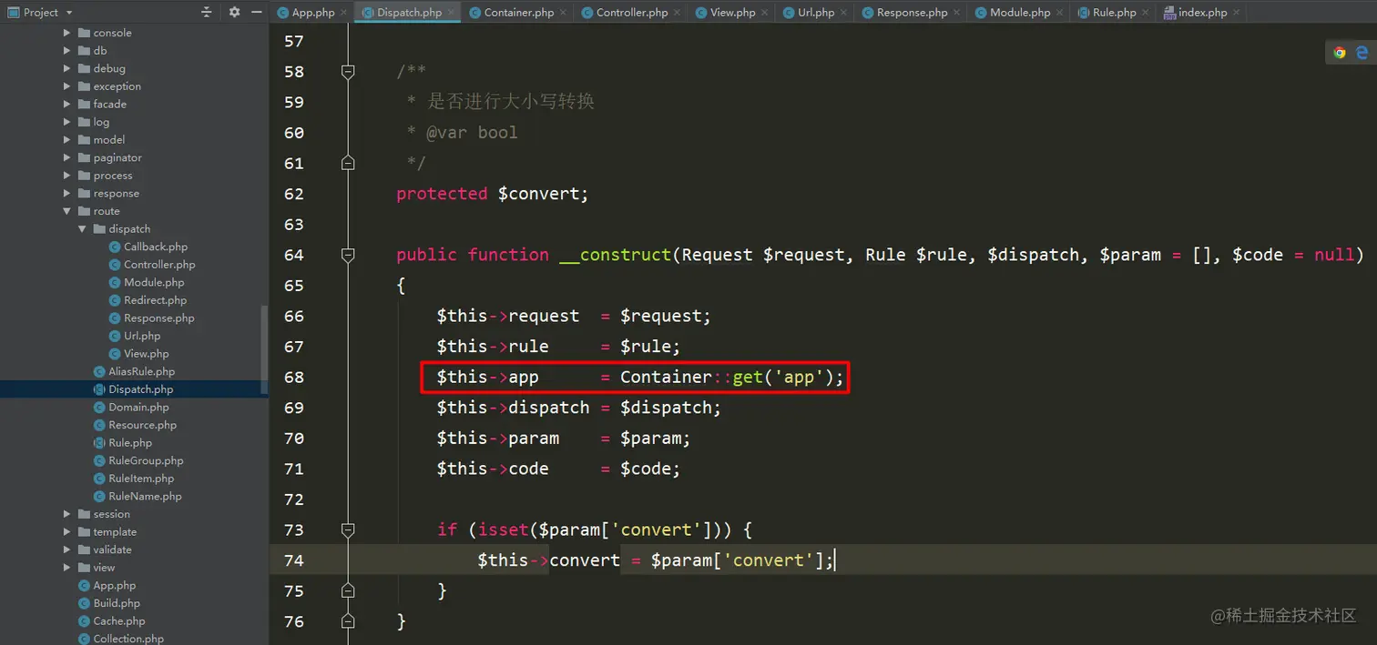The height and width of the screenshot is (645, 1377).
Task: Click line number 68 in gutter
Action: coord(294,377)
